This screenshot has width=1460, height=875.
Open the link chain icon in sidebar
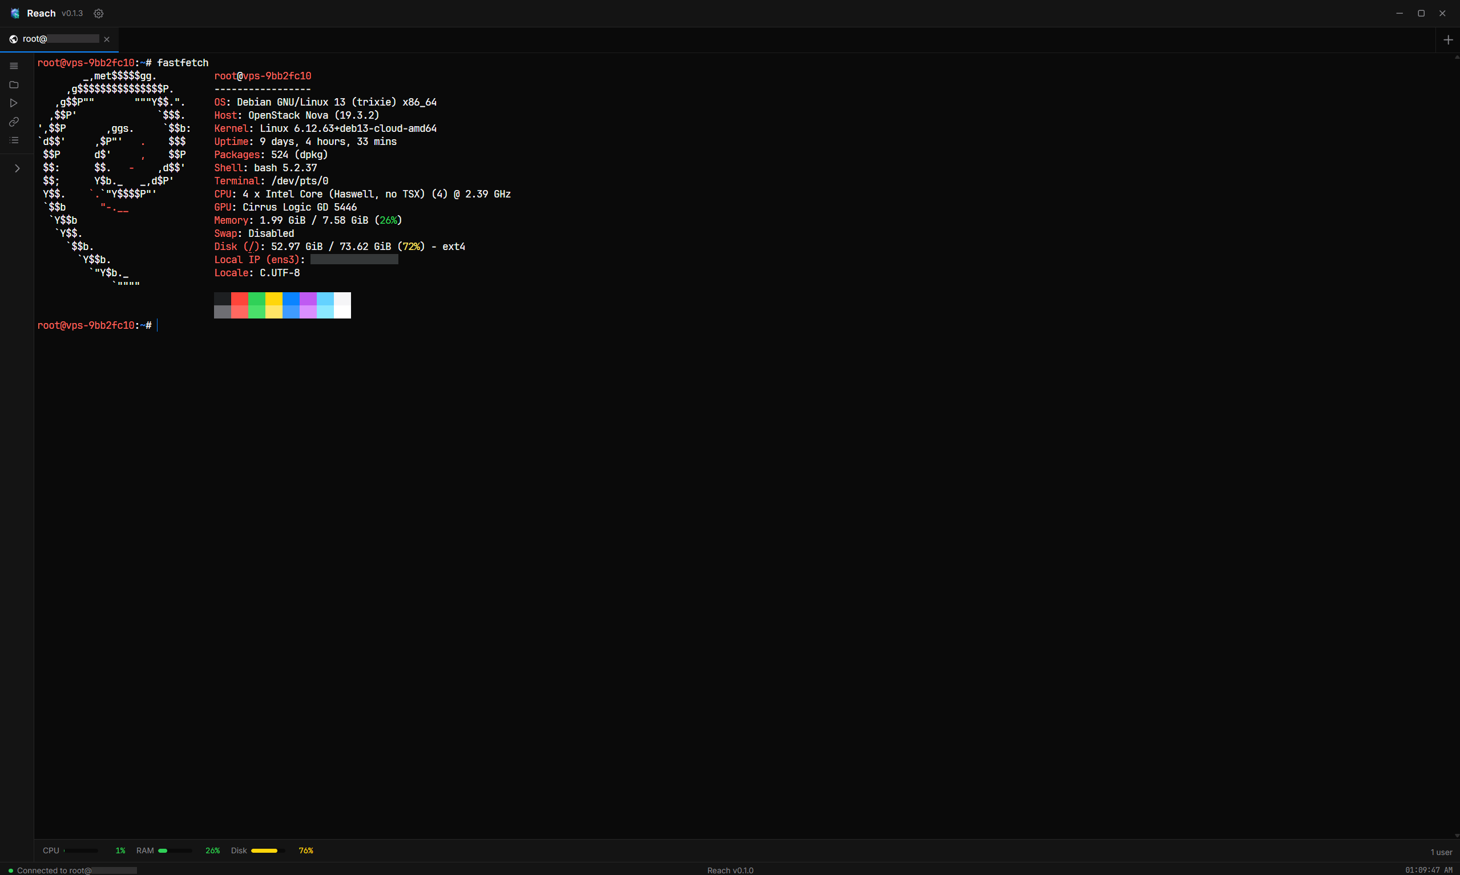(14, 122)
